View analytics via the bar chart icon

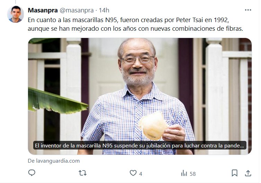[184, 173]
